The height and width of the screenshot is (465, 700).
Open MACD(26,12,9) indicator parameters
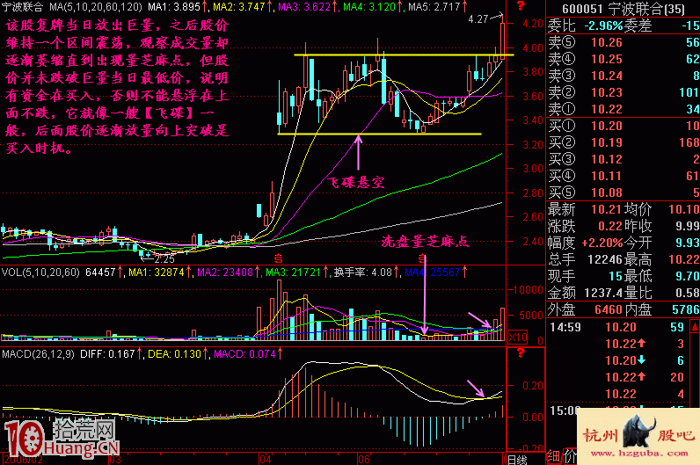39,354
